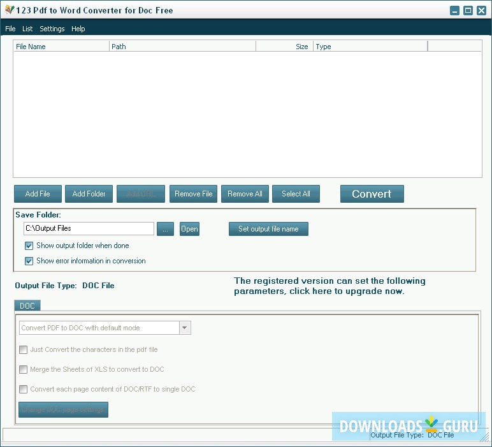Viewport: 492px width, 447px height.
Task: Click the Save Folder: label
Action: [38, 215]
